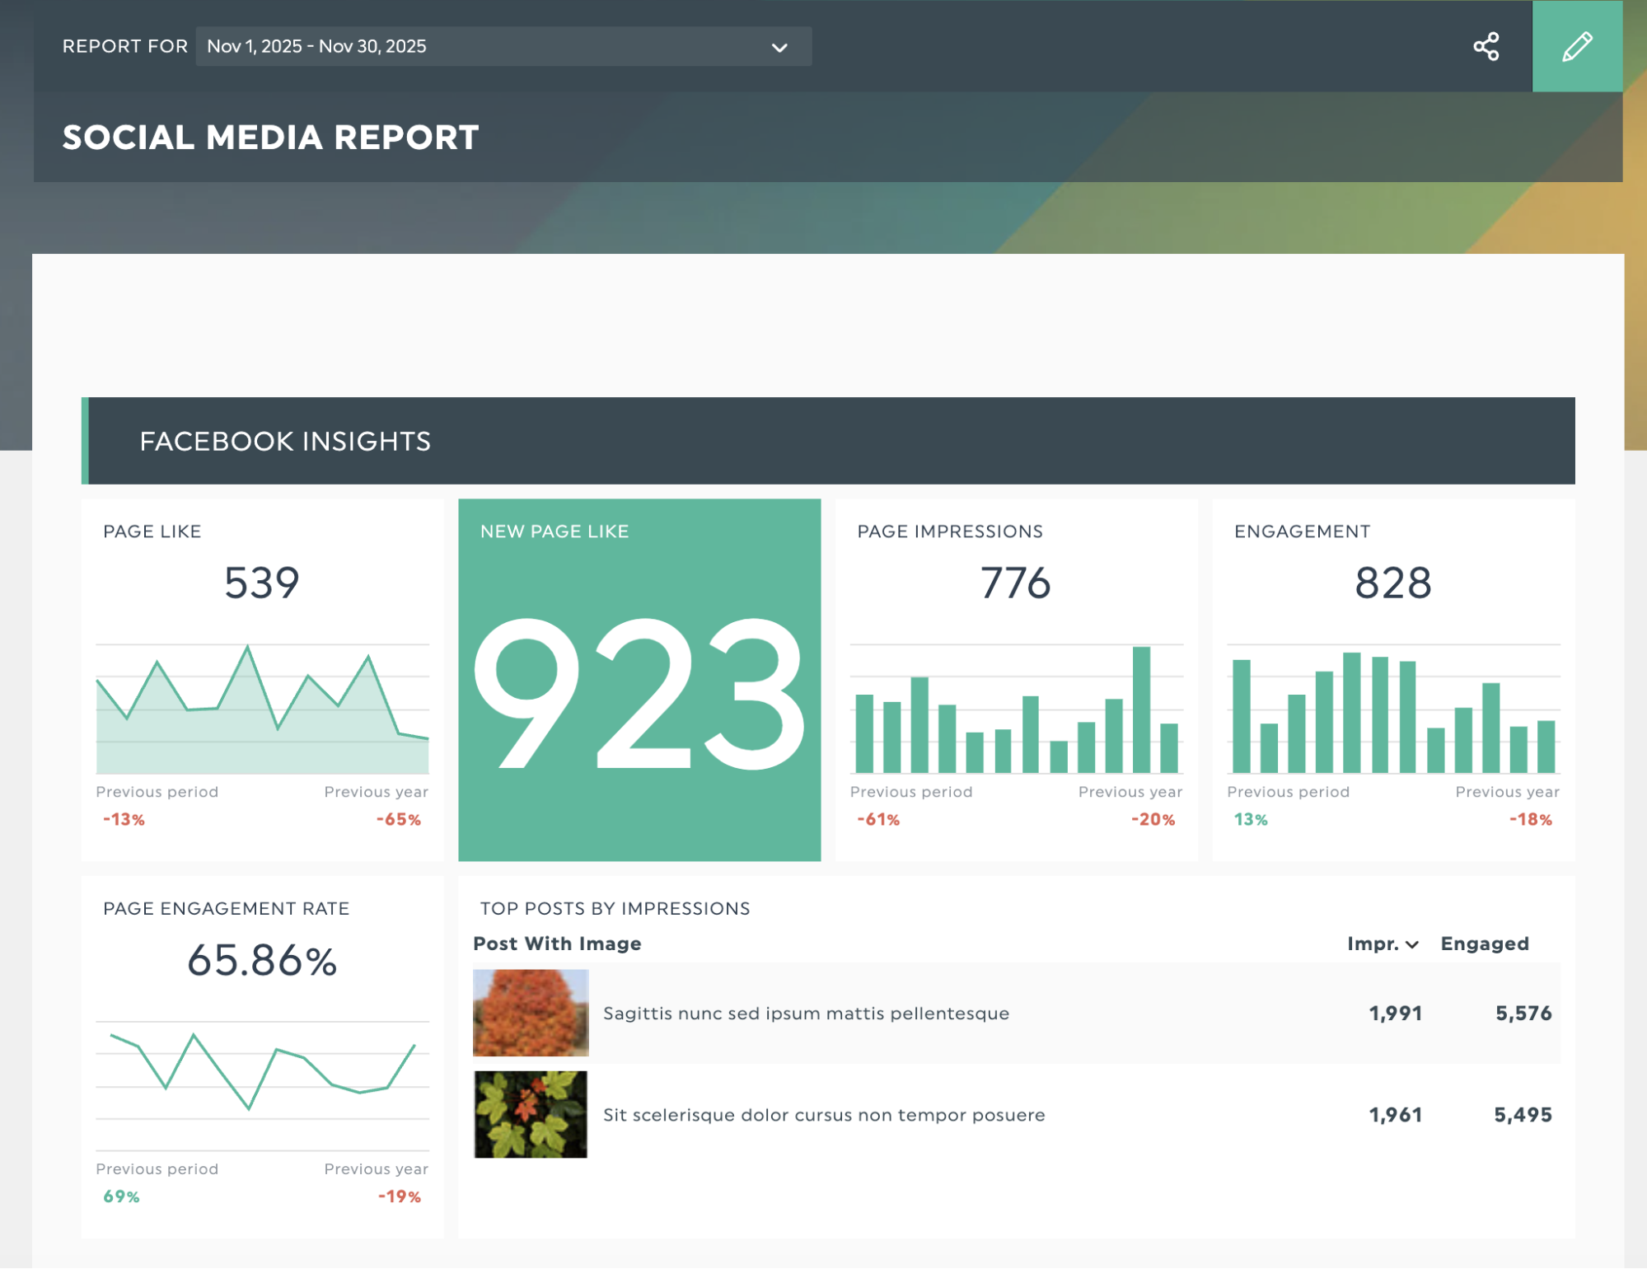Image resolution: width=1647 pixels, height=1269 pixels.
Task: Click the SOCIAL MEDIA REPORT title
Action: 271,137
